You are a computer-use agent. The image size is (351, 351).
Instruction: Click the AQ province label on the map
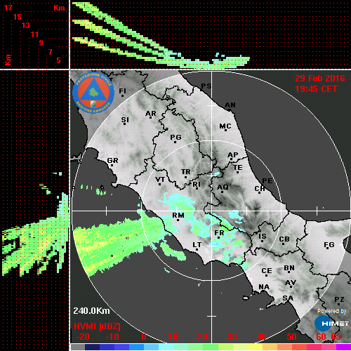pos(223,187)
